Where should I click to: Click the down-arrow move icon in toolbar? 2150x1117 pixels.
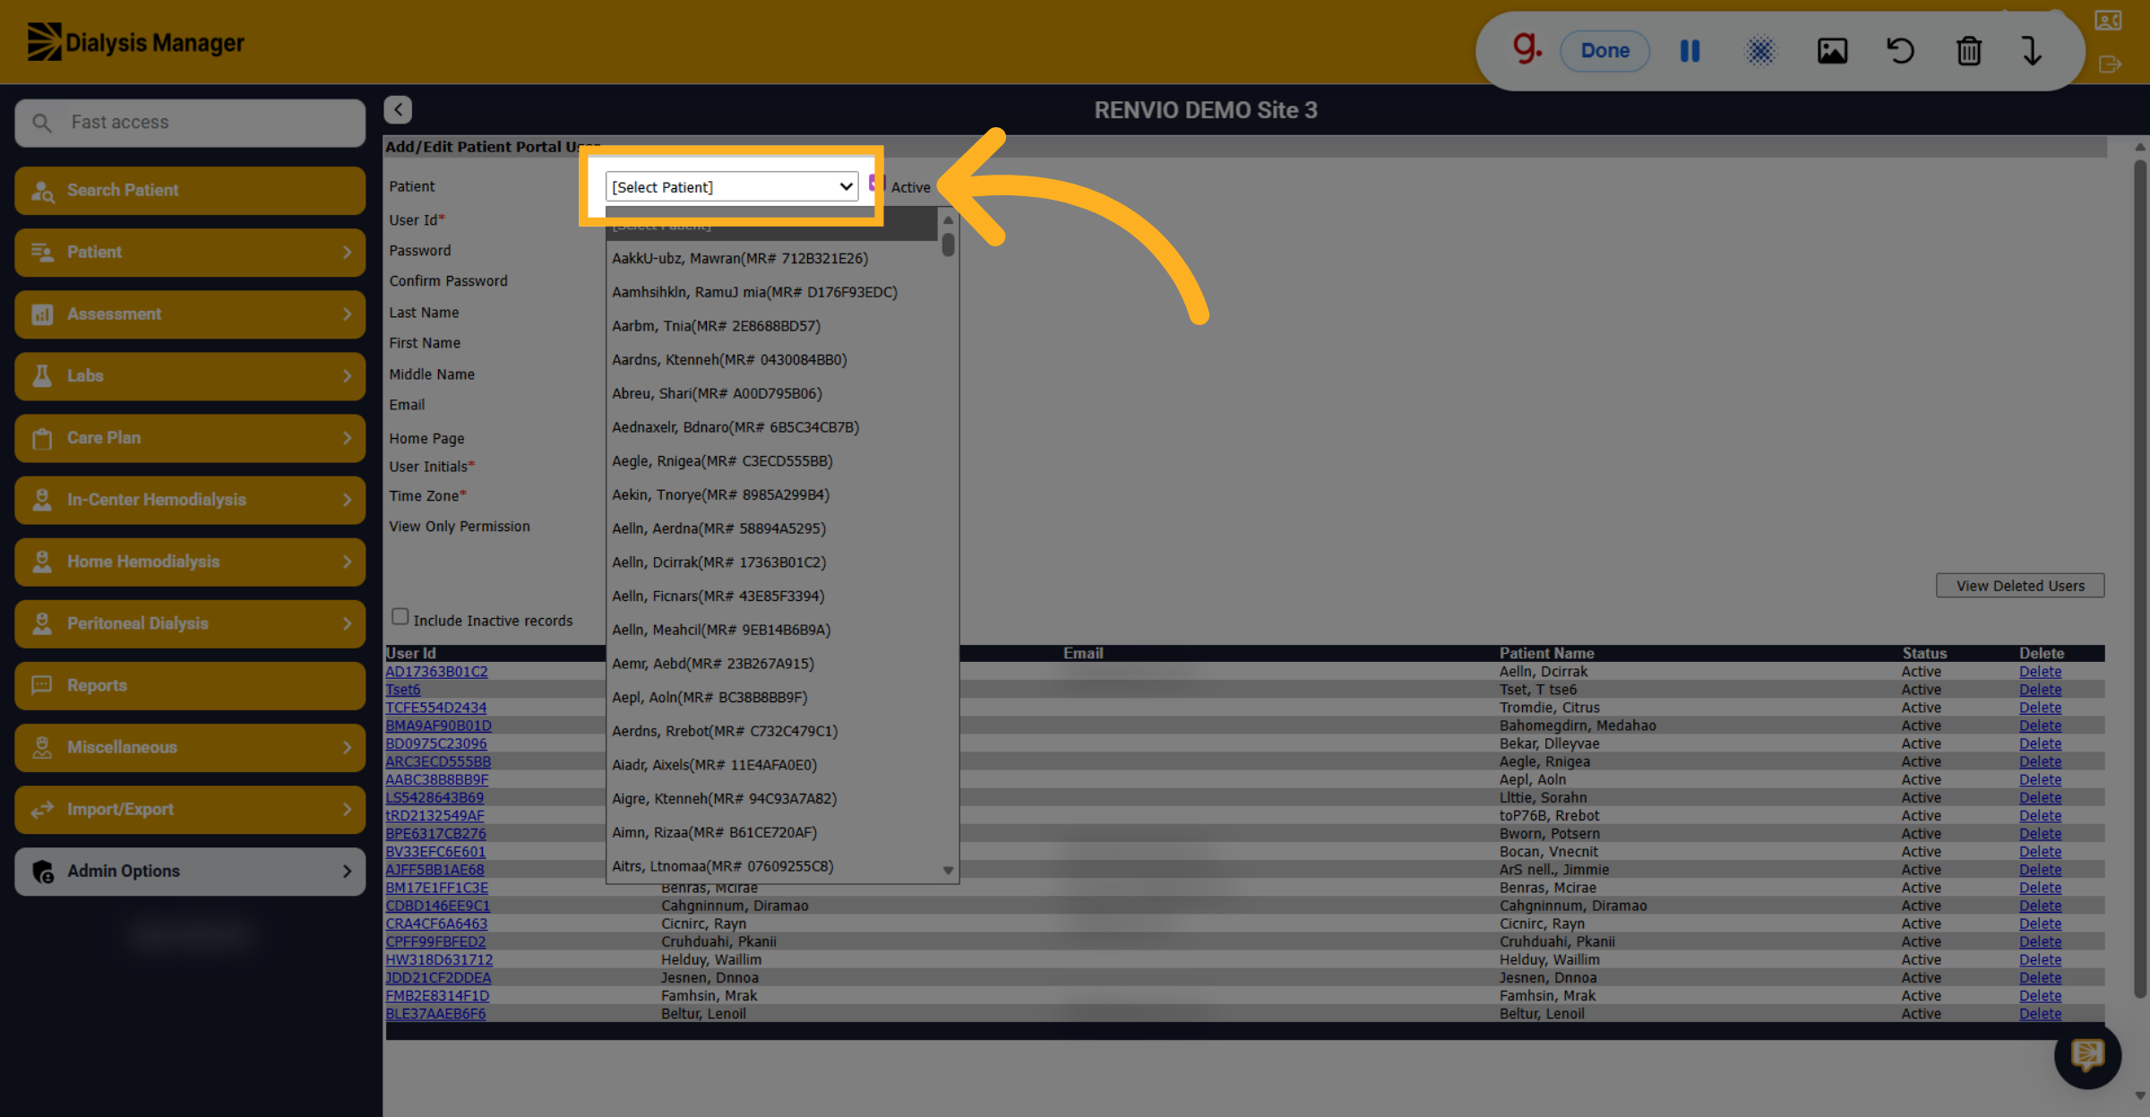[x=2032, y=51]
